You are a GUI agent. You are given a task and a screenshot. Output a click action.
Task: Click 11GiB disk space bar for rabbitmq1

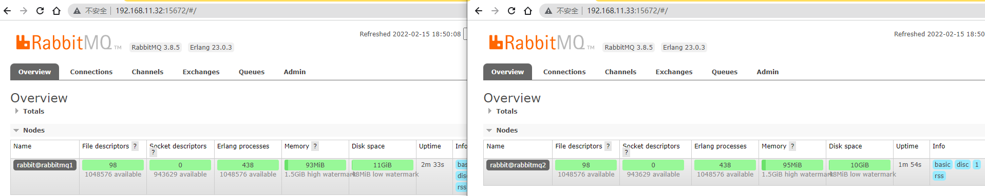[382, 165]
